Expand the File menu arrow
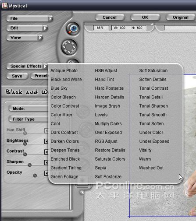Viewport: 196px width, 221px height. point(50,18)
